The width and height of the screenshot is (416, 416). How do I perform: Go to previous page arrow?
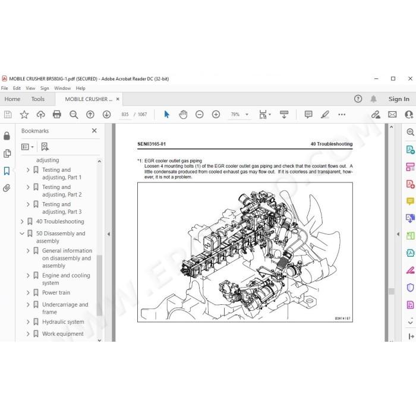pos(90,114)
